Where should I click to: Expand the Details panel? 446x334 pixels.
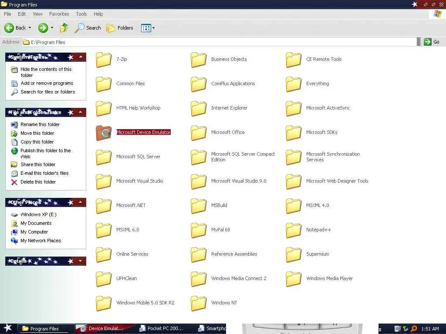(x=81, y=261)
